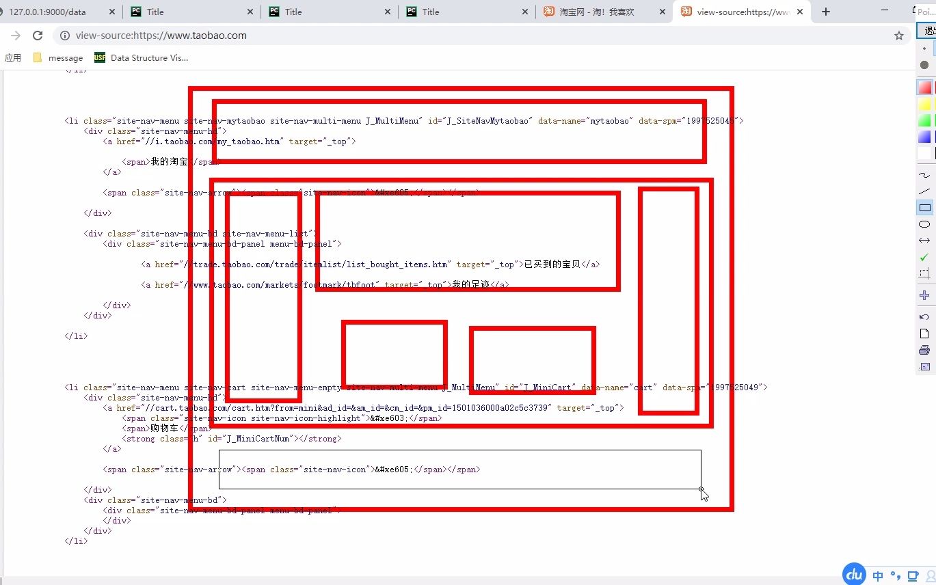Viewport: 936px width, 585px height.
Task: Open the IME cup-shaped toolbox icon
Action: point(913,575)
